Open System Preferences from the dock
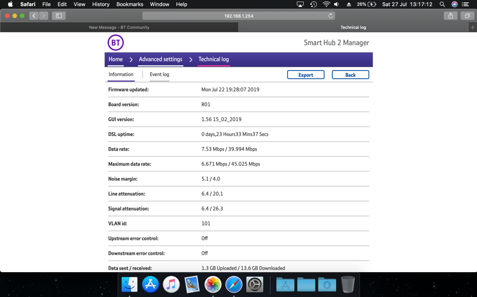The image size is (477, 297). click(255, 284)
